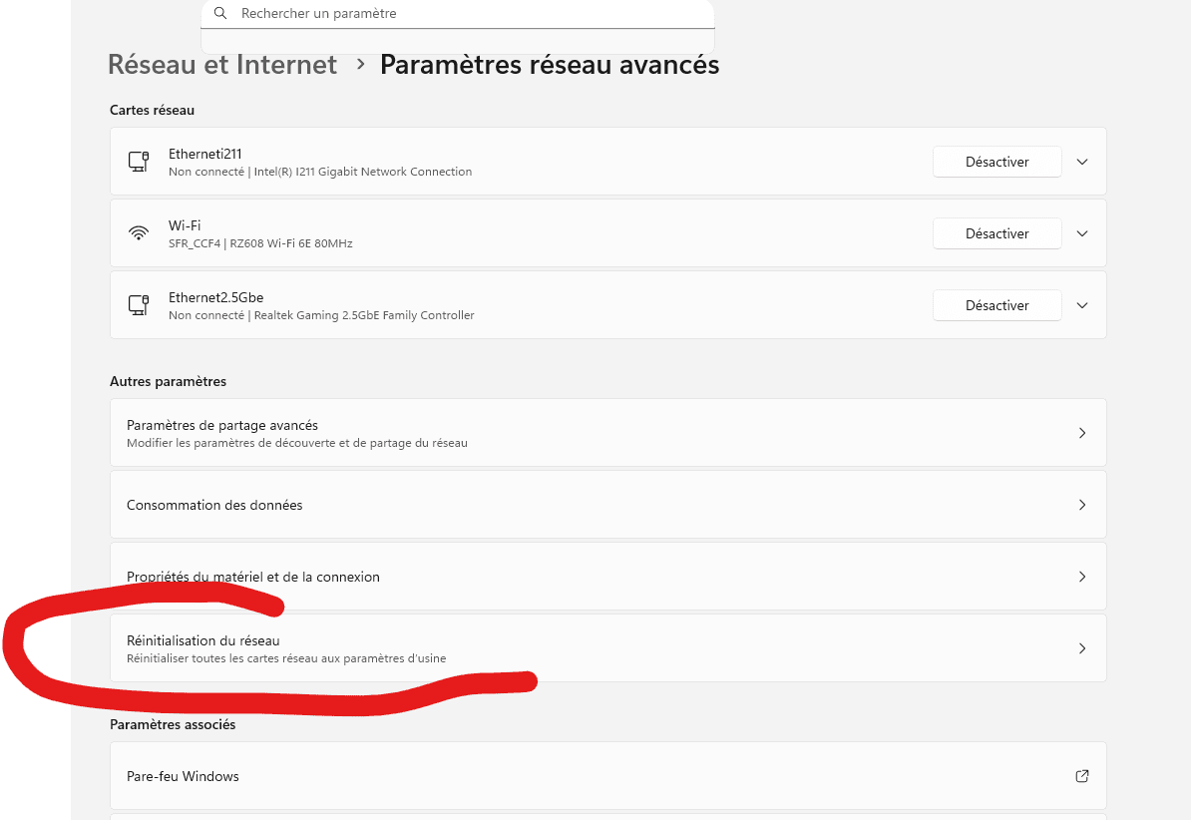Click chevron arrow on Paramètres de partage avancés
Screen dimensions: 1191x820
pyautogui.click(x=1082, y=433)
